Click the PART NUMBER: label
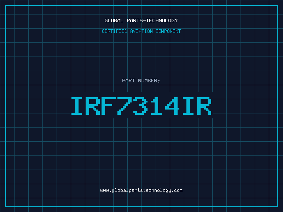Screen dimensions: 283x212 click(141, 81)
